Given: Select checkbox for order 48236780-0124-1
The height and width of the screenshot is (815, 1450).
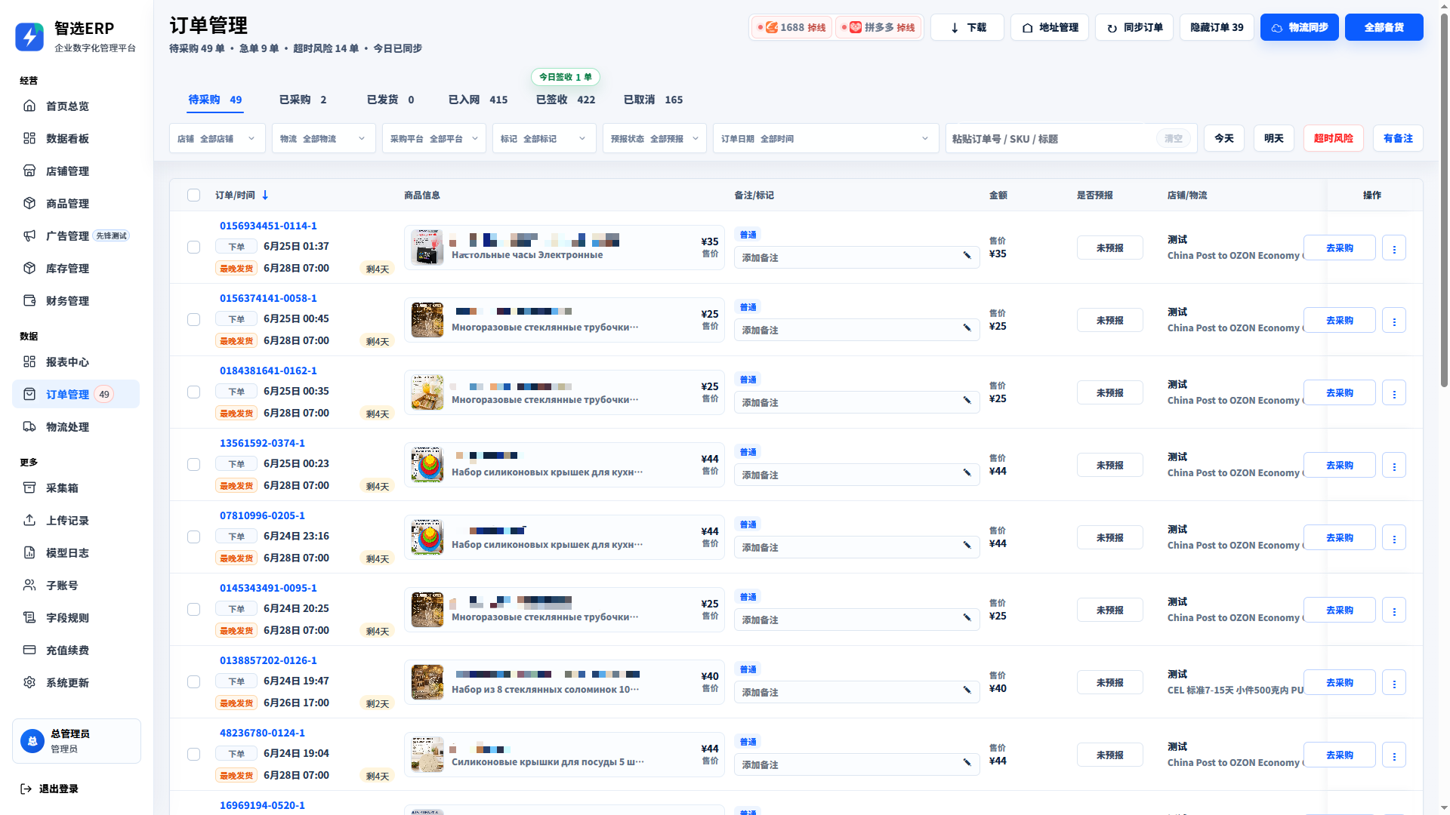Looking at the screenshot, I should coord(194,754).
